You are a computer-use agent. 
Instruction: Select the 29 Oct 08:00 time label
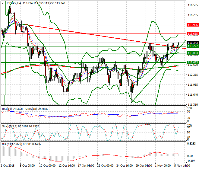point(144,166)
